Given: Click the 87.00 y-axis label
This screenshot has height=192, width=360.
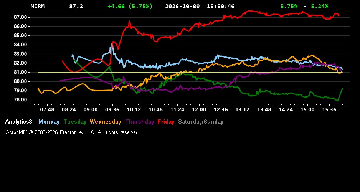Looking at the screenshot, I should point(21,17).
